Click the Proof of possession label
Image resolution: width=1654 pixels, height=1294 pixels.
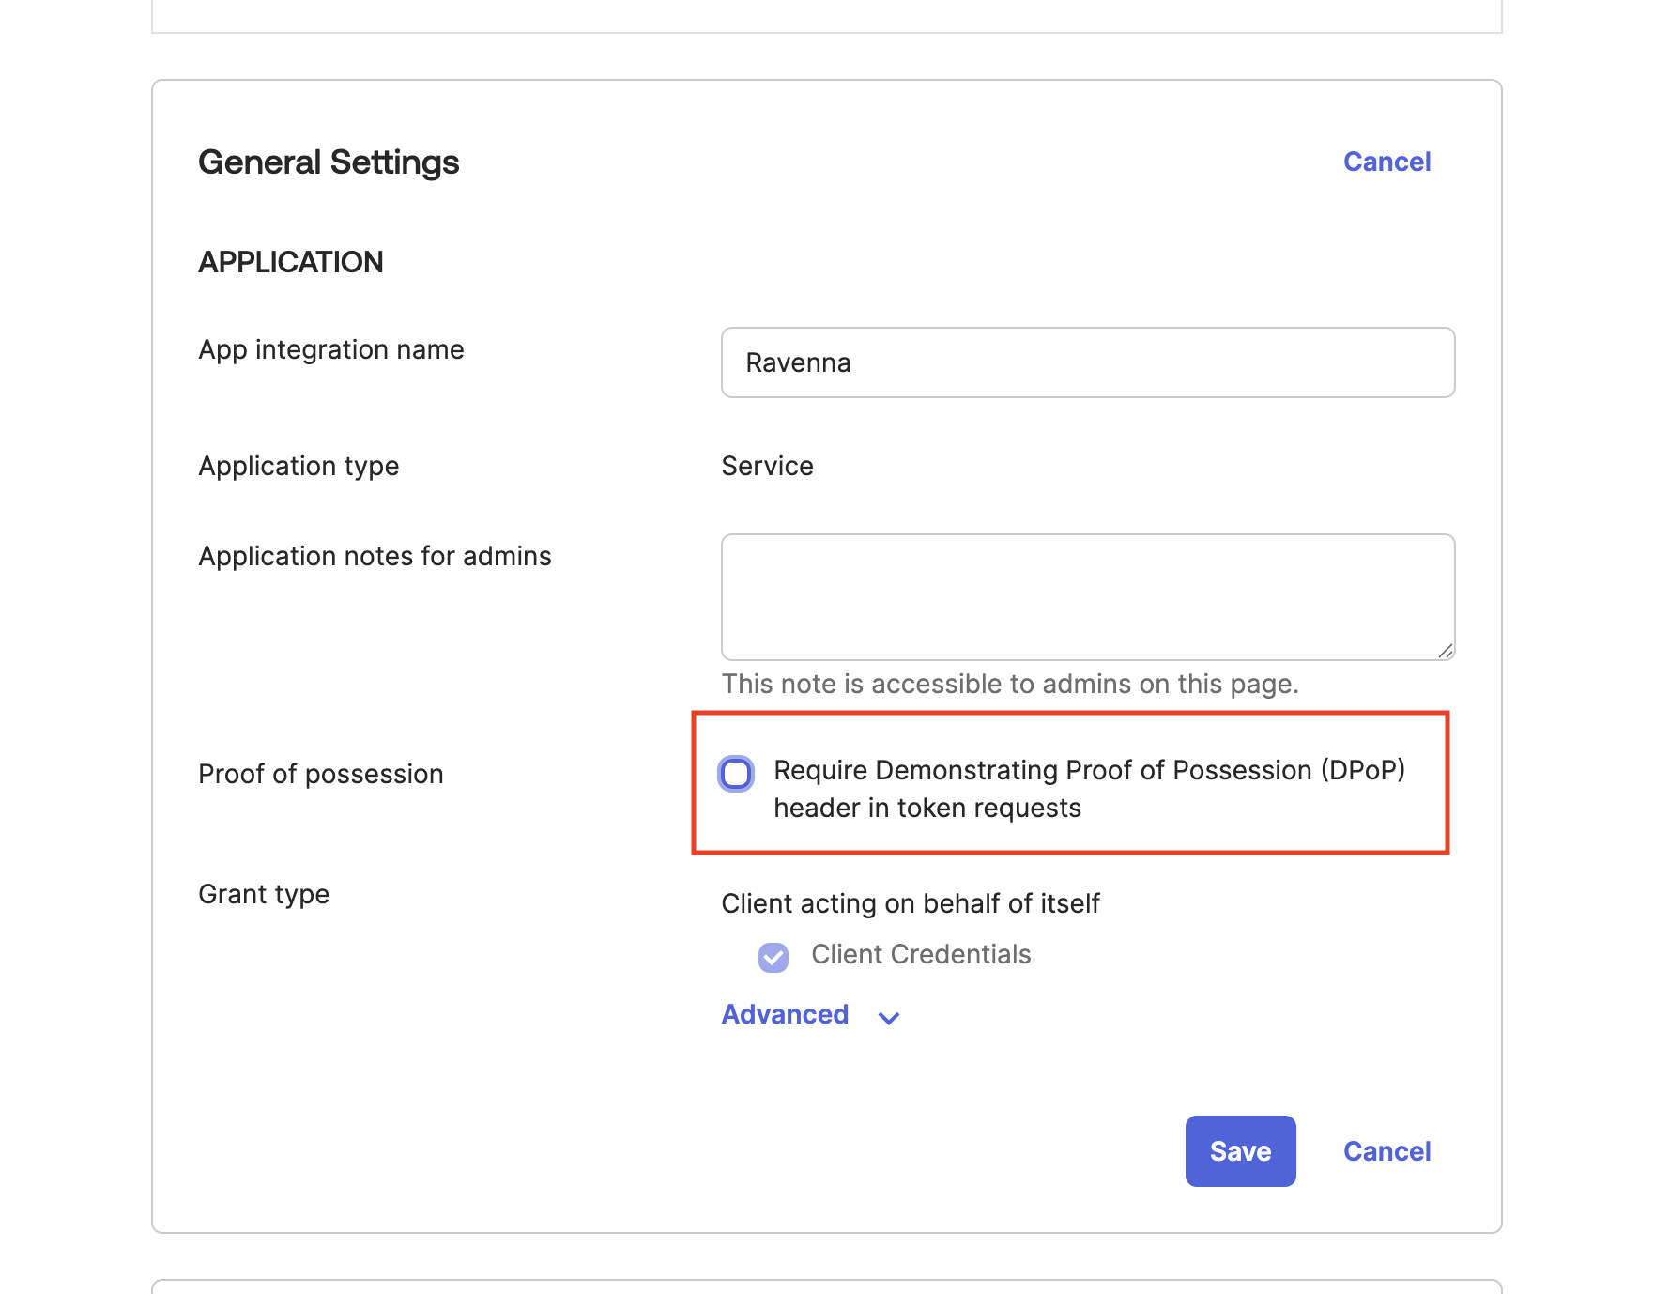(321, 774)
